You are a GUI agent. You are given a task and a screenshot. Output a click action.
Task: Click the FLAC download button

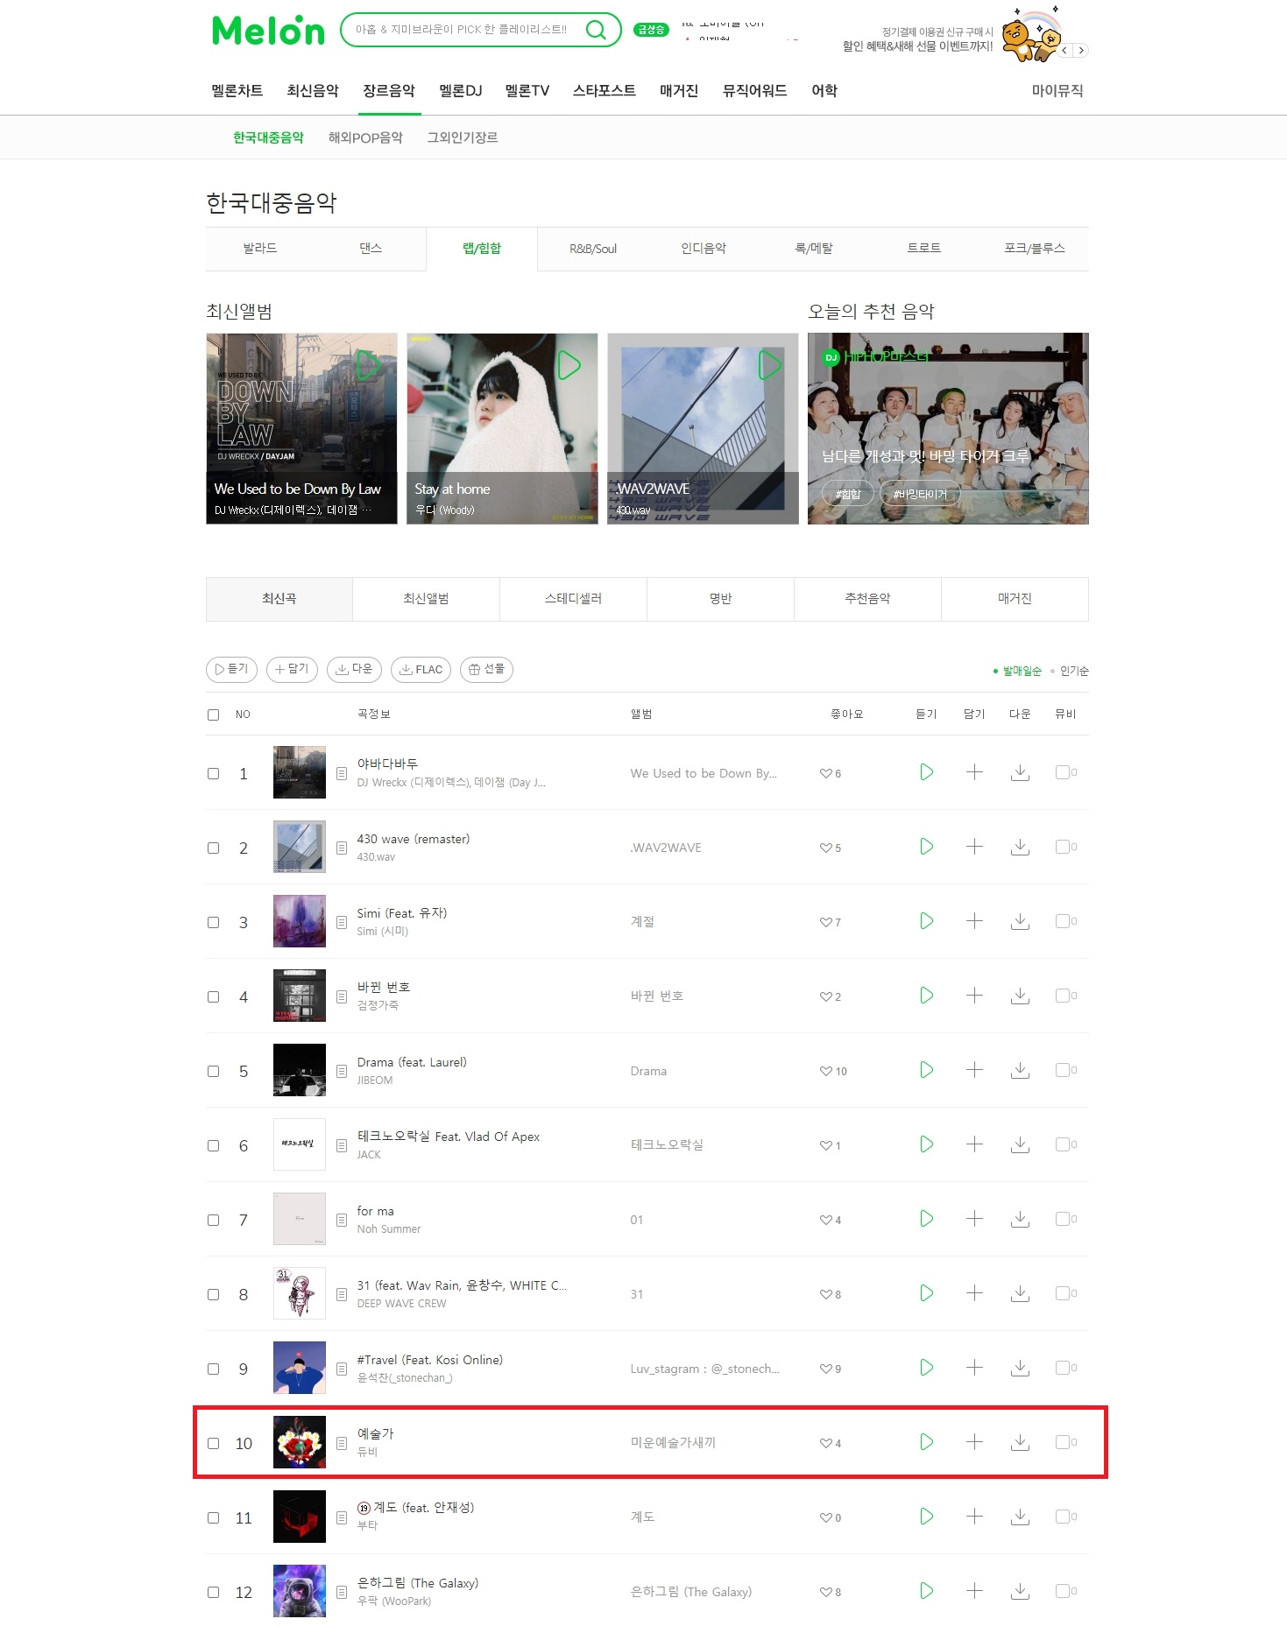pos(421,670)
